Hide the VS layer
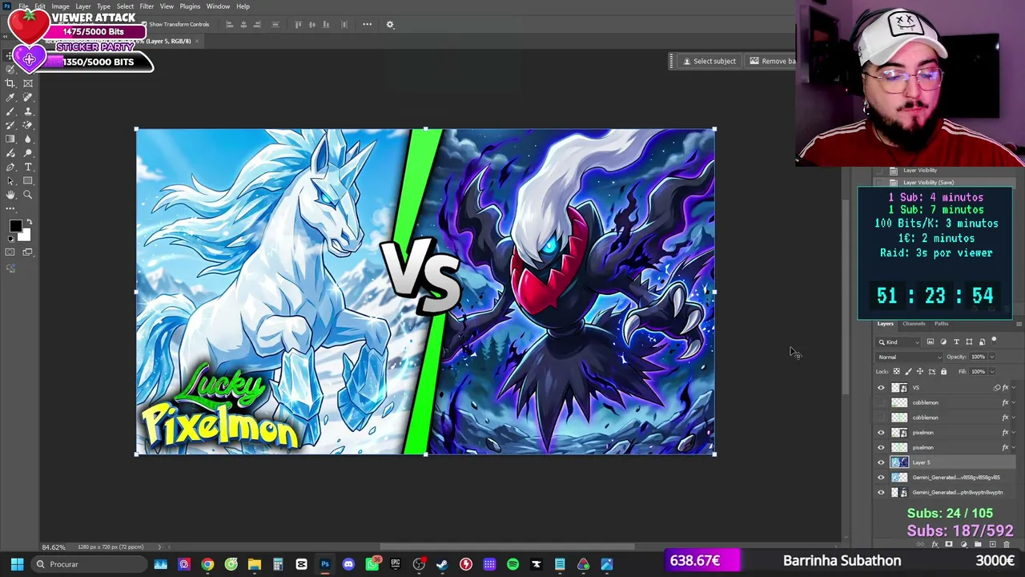Image resolution: width=1025 pixels, height=577 pixels. [x=882, y=388]
